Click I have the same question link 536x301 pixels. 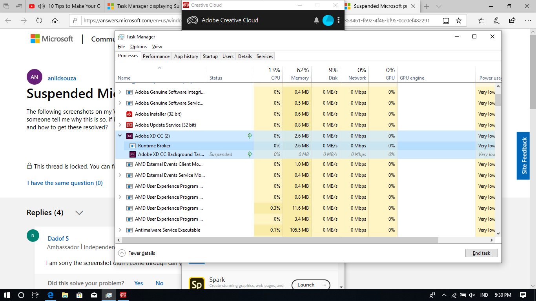pyautogui.click(x=65, y=183)
